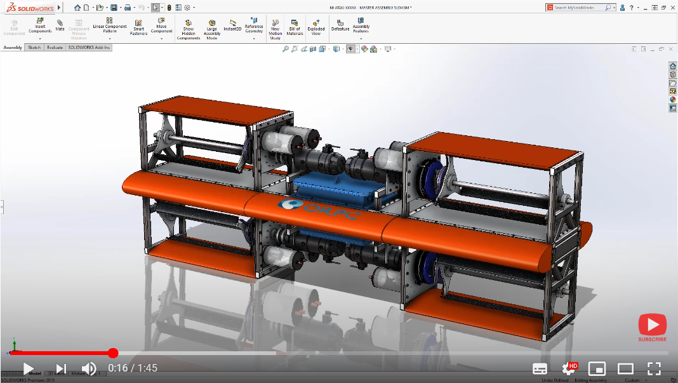Open a file with the Open folder icon

coord(100,8)
